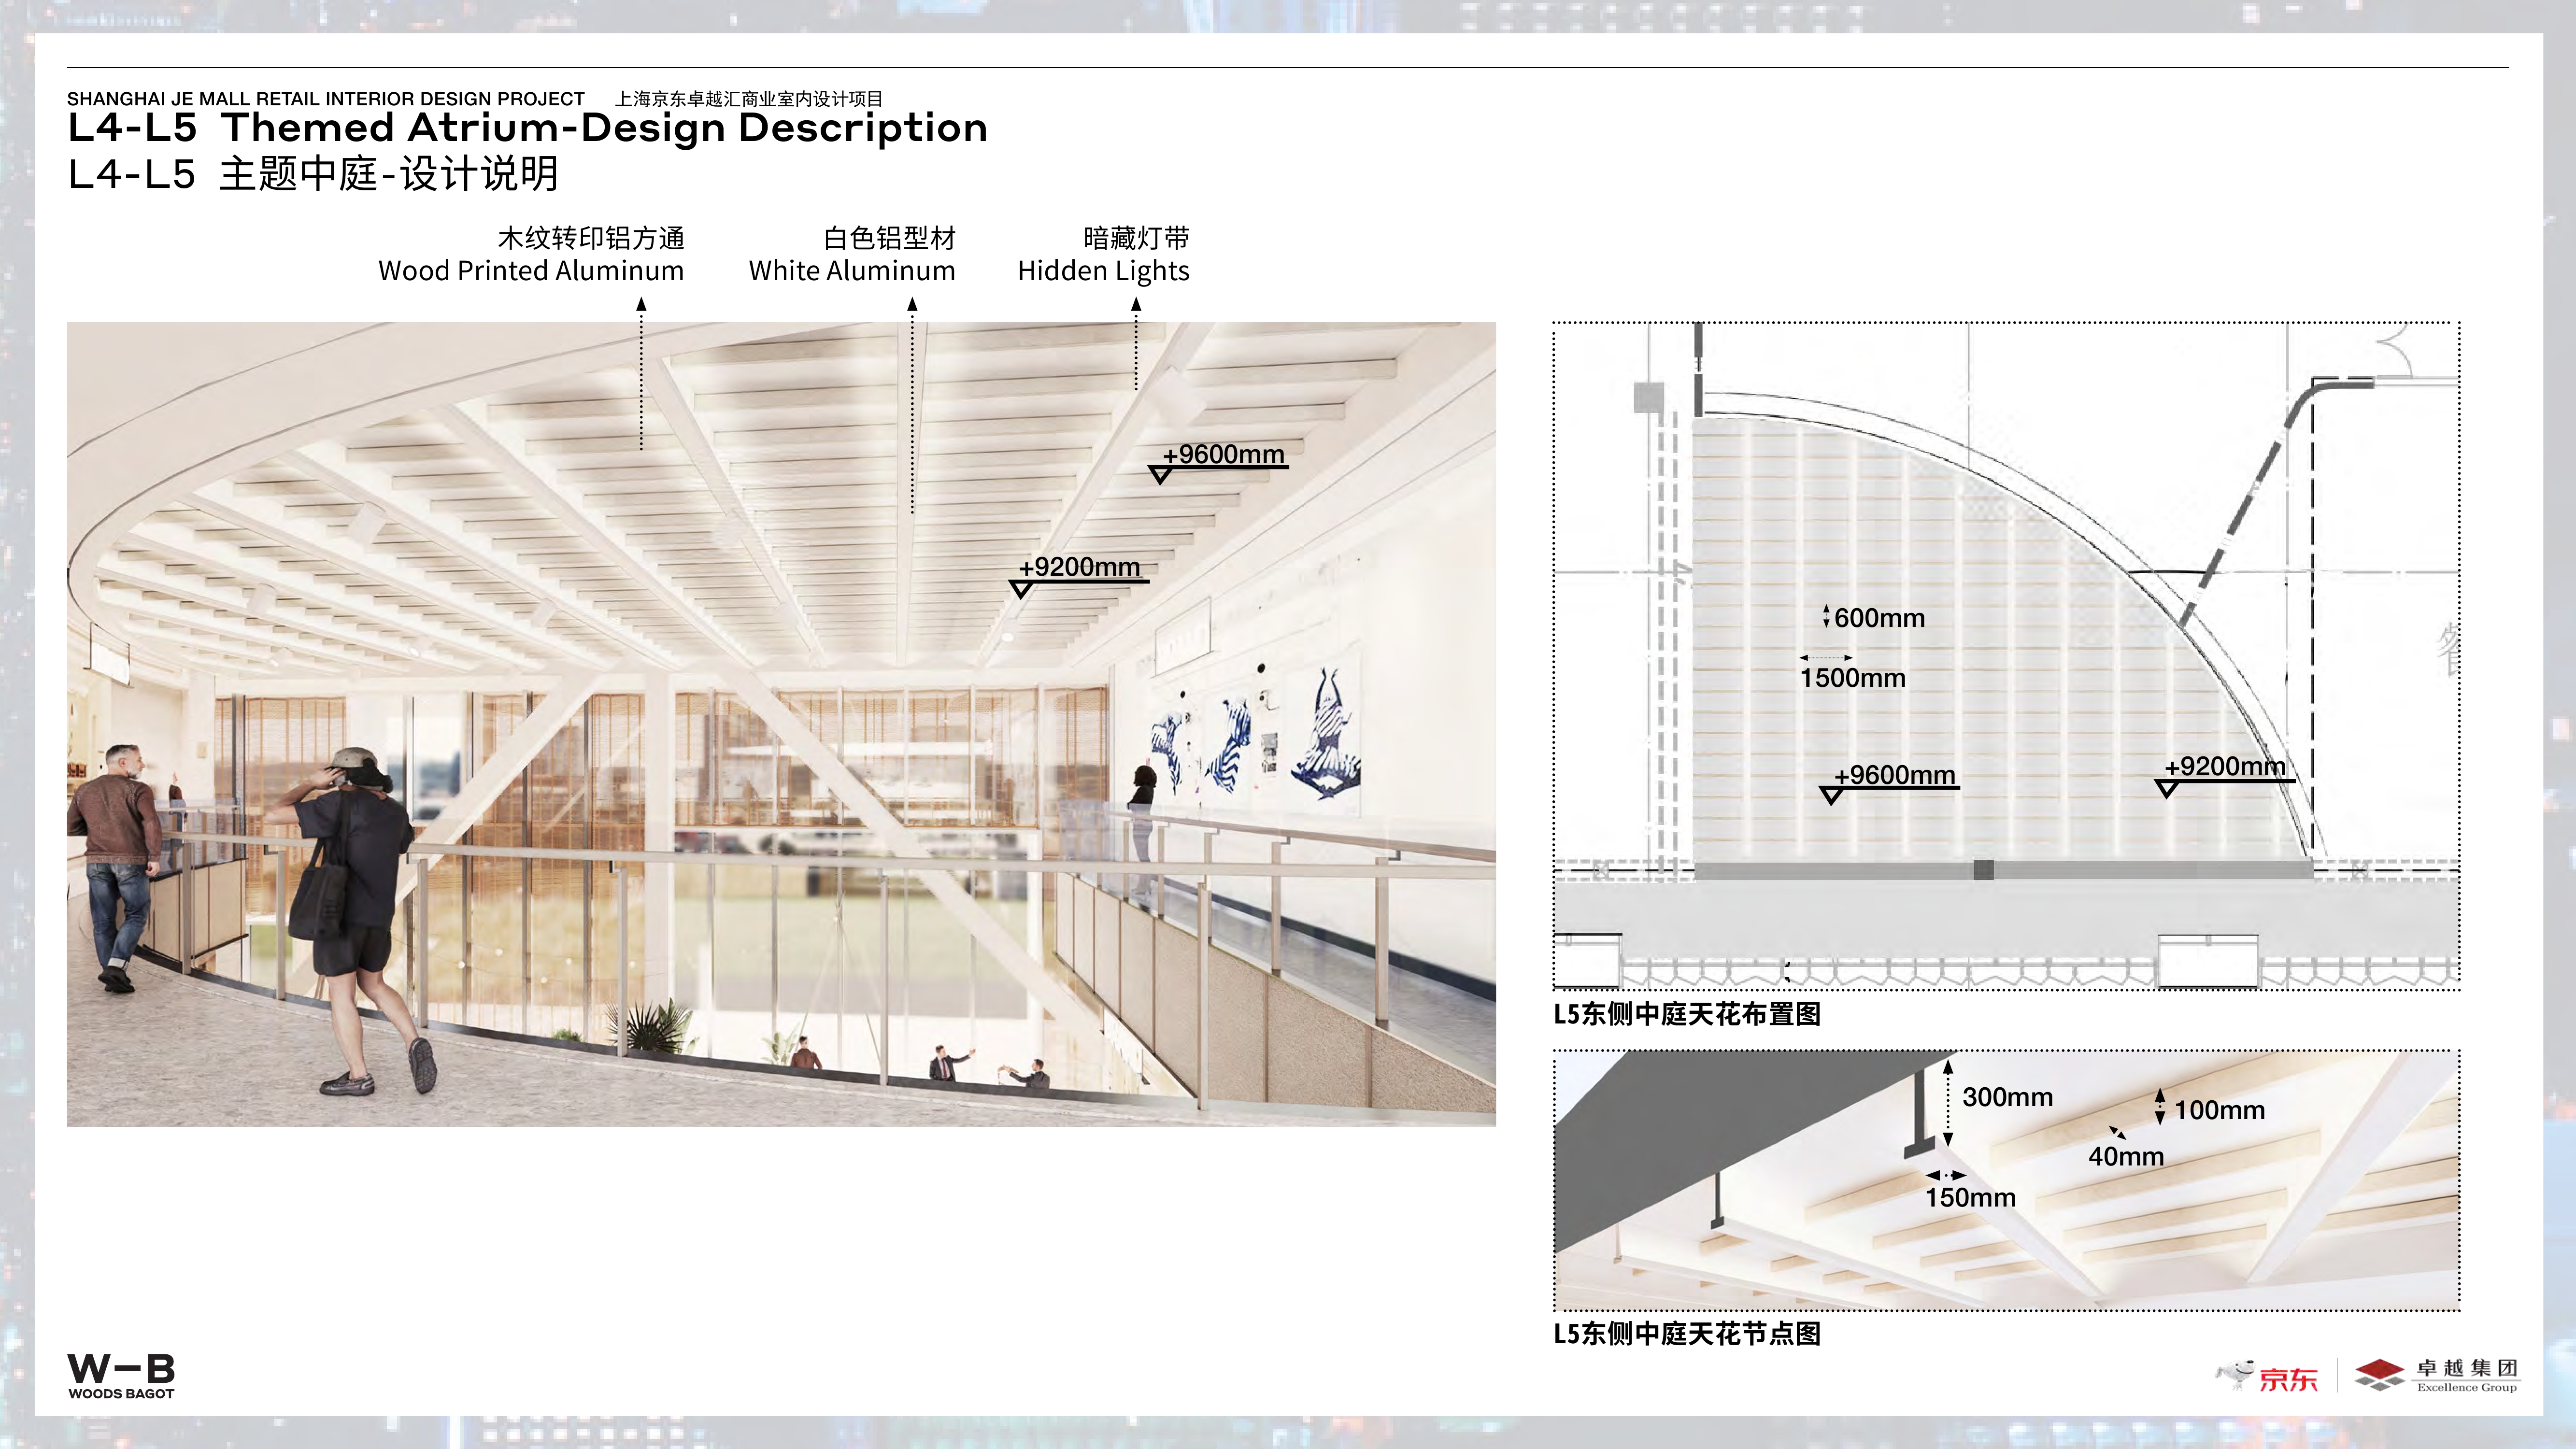Click the 600mm dimension in the plan

coord(1879,618)
